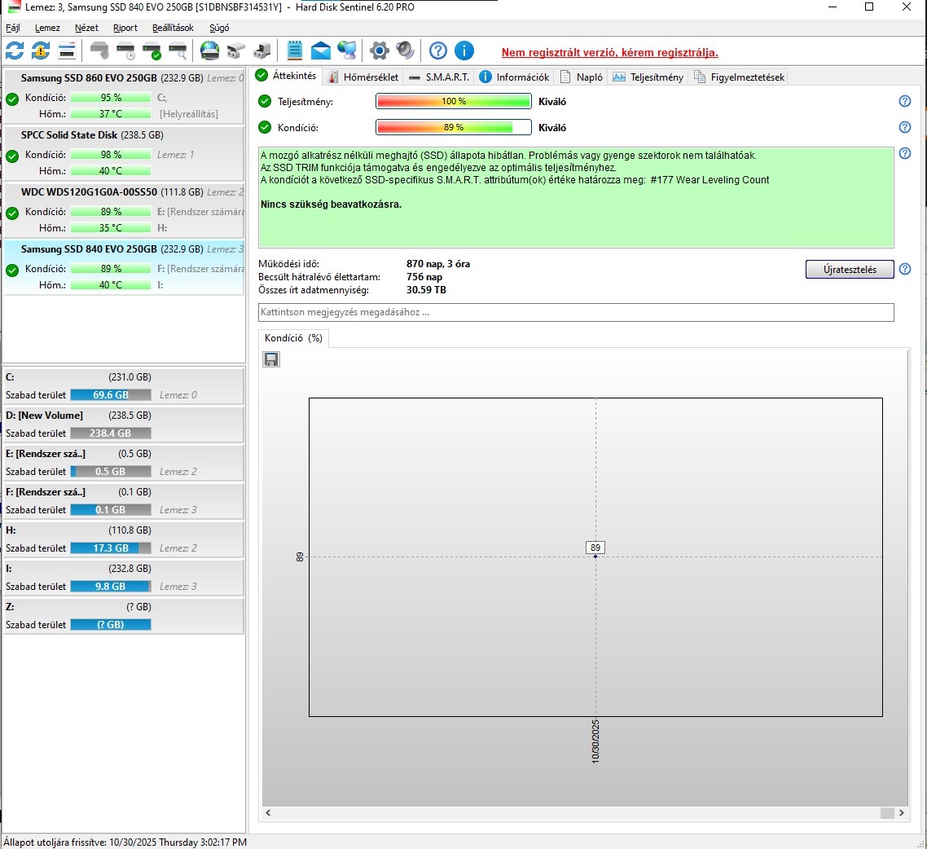Switch to the Információk tab
The image size is (927, 849).
(x=514, y=77)
